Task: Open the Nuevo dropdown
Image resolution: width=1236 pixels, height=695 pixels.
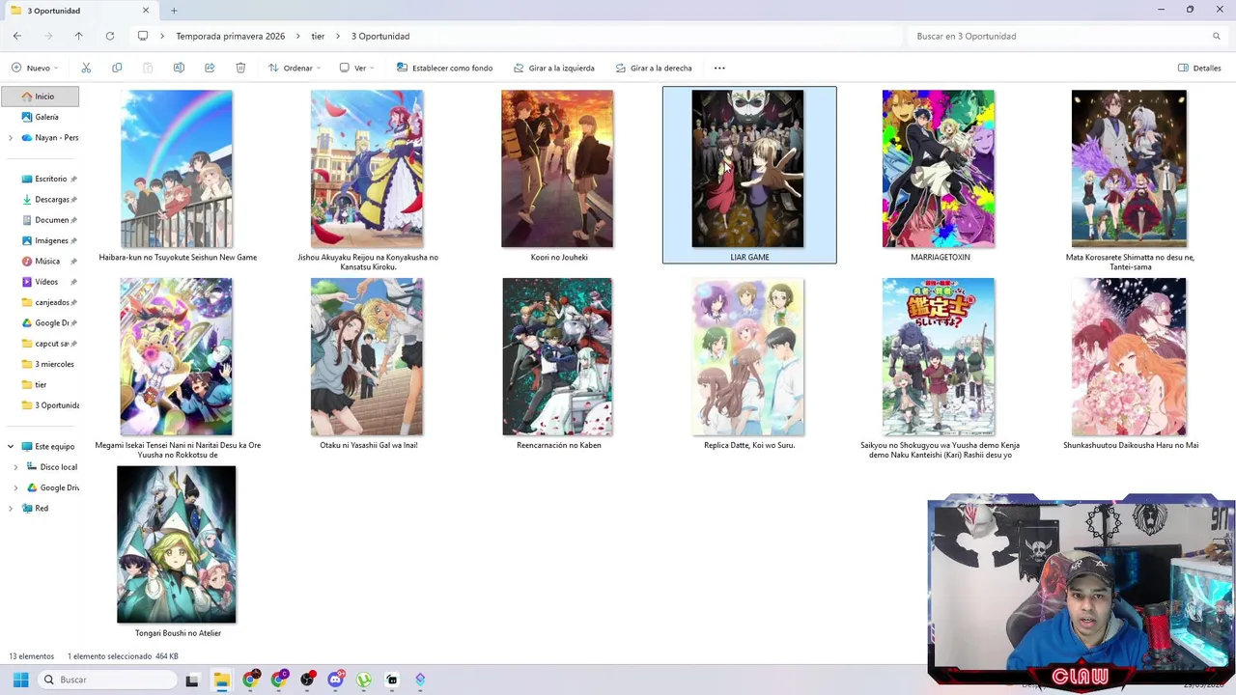Action: tap(35, 68)
